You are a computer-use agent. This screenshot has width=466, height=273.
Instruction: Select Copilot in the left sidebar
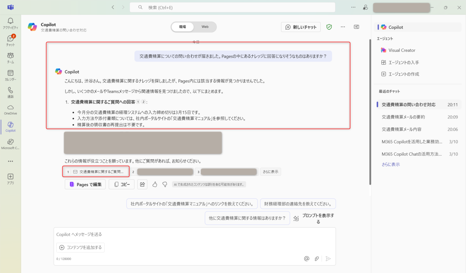10,127
